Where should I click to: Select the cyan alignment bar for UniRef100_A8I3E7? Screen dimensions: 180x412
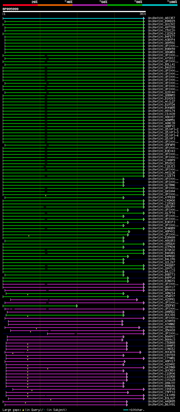74,18
